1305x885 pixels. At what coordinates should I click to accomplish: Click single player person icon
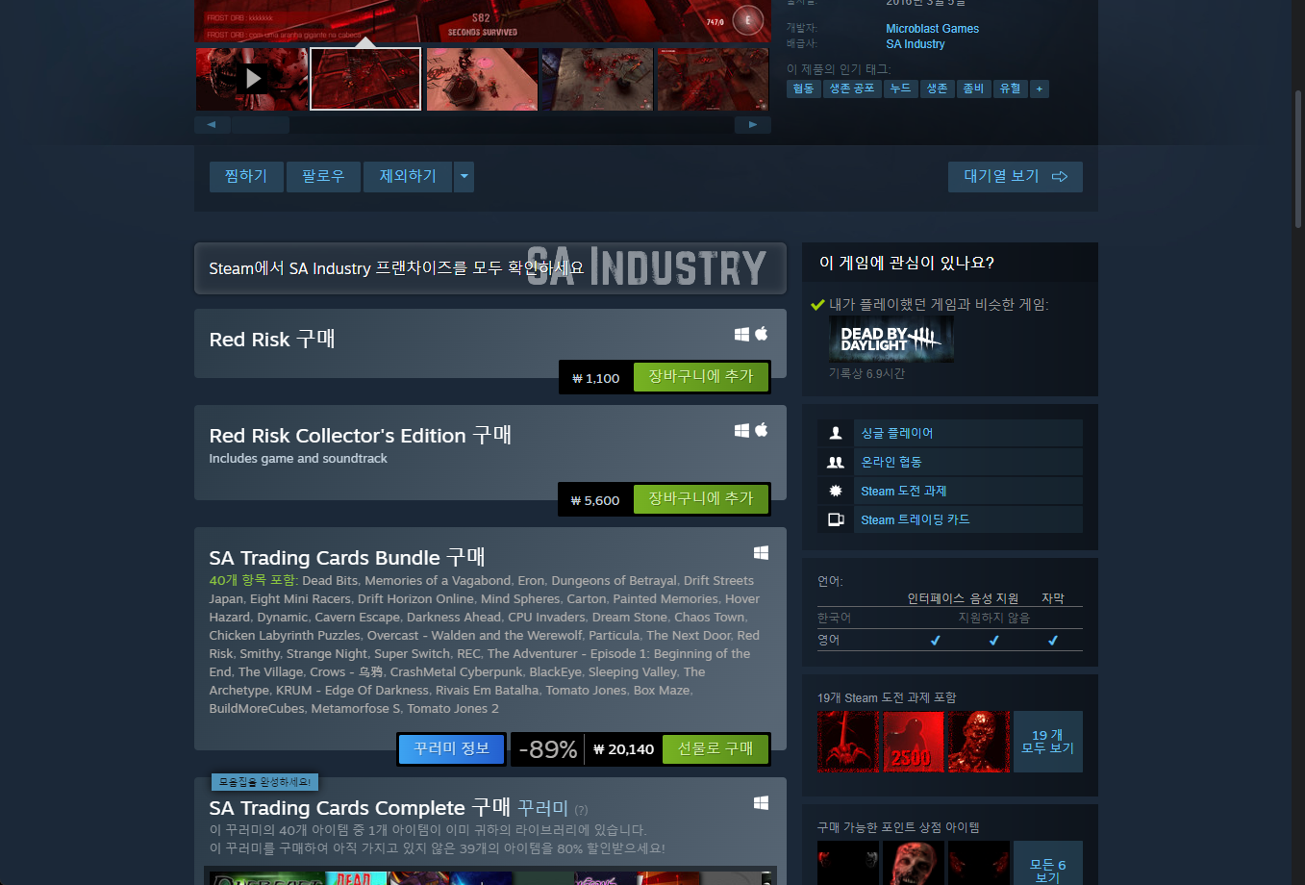tap(836, 433)
